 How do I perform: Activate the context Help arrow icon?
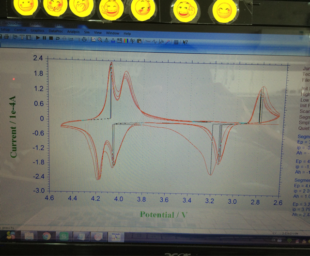185,42
